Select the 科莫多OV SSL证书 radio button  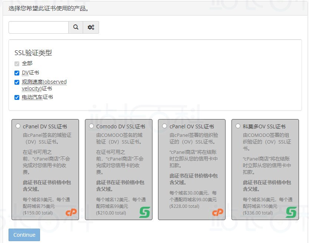pyautogui.click(x=238, y=126)
